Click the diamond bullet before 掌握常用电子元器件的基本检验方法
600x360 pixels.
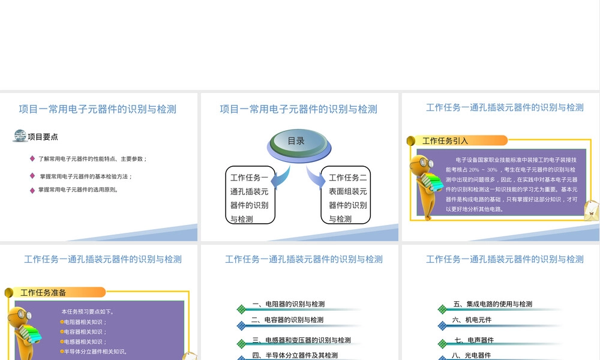pyautogui.click(x=32, y=176)
